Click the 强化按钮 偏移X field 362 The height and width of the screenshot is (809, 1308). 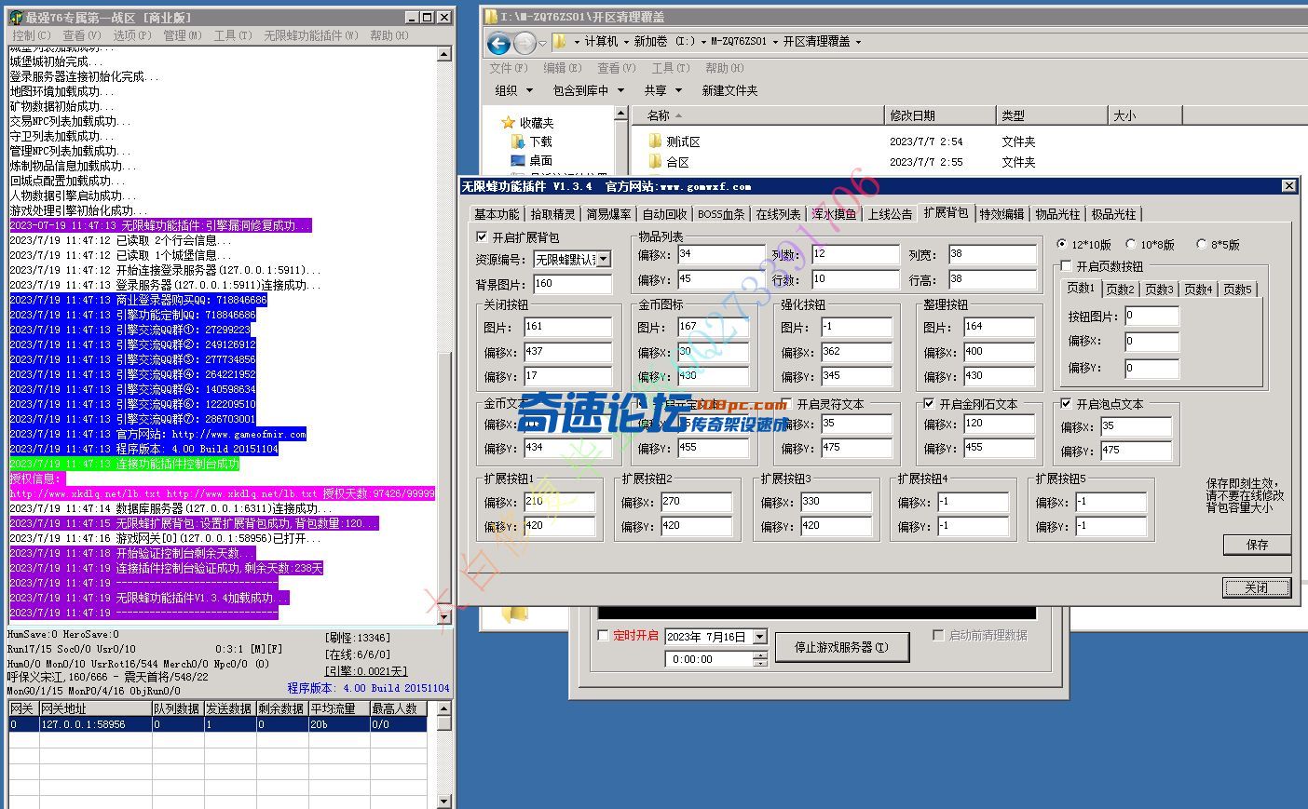point(855,351)
